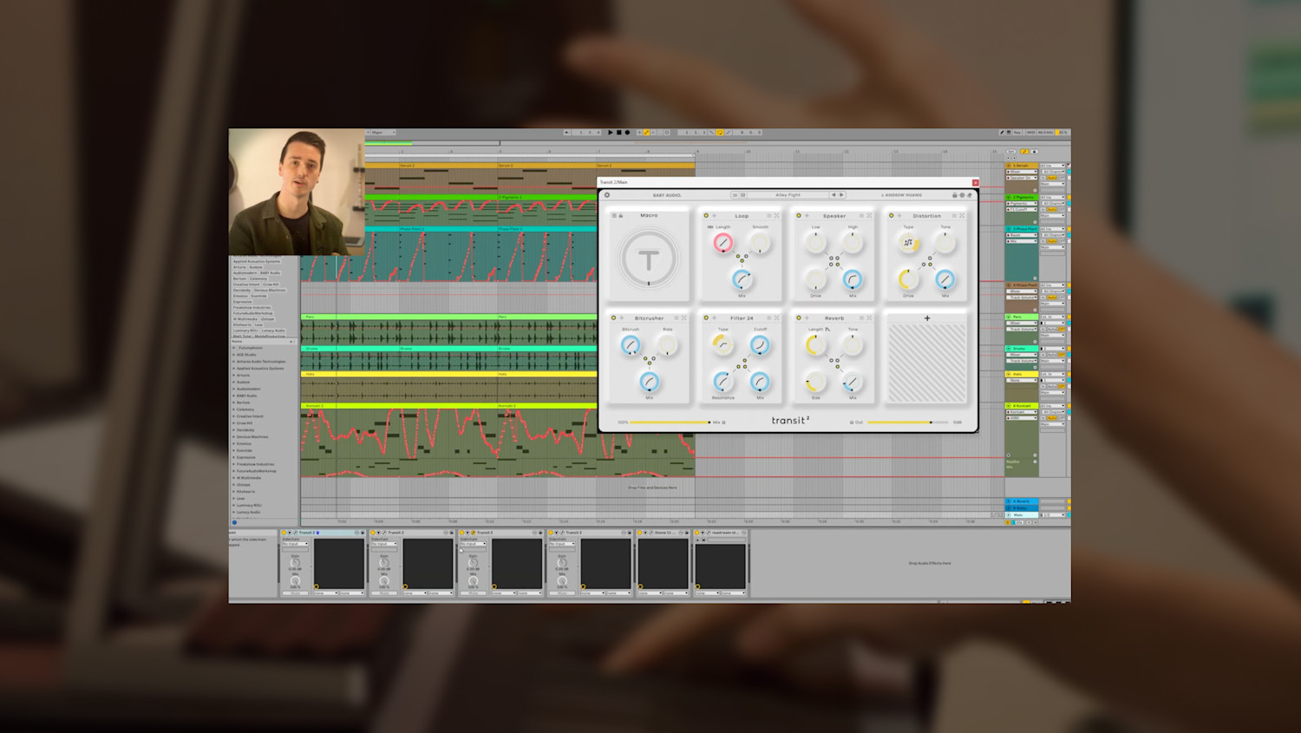
Task: Click the Reverb Length knob
Action: tap(815, 345)
